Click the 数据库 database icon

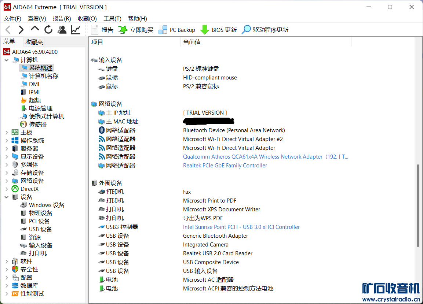point(15,285)
